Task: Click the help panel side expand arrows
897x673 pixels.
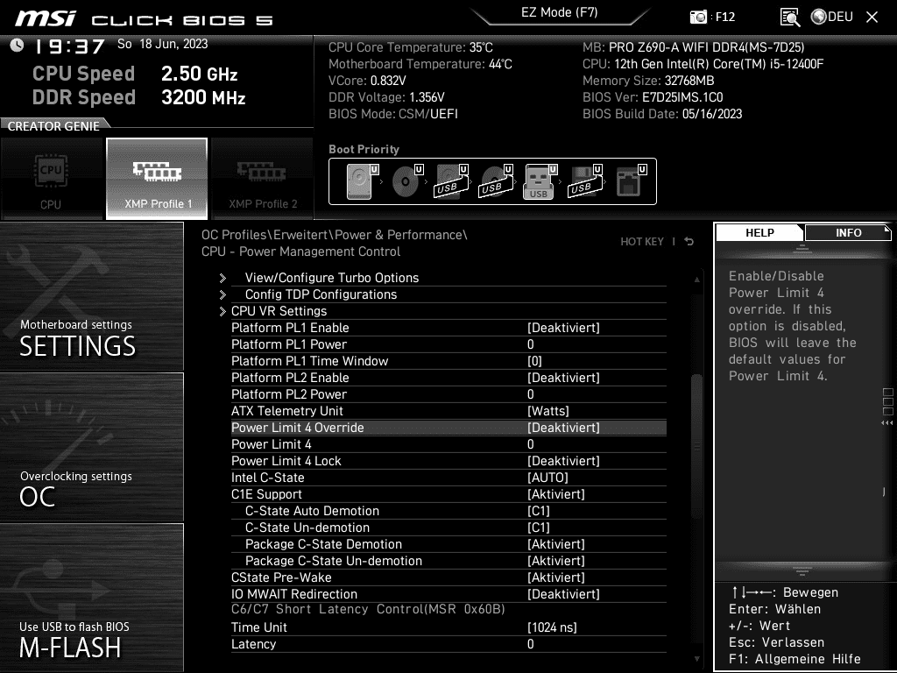Action: click(886, 423)
